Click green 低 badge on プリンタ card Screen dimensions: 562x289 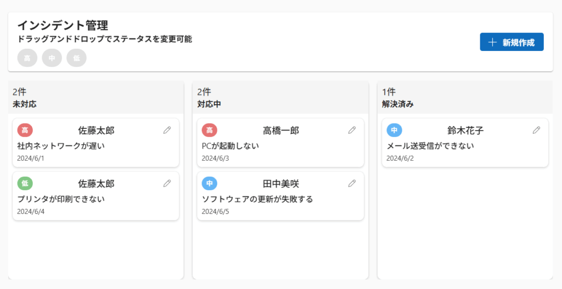[x=25, y=183]
